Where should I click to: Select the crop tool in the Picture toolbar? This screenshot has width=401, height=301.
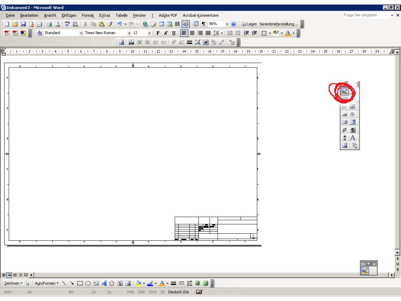174,42
